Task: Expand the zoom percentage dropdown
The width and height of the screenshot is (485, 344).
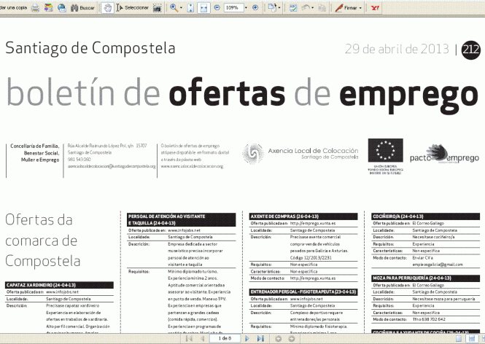Action: [x=247, y=8]
